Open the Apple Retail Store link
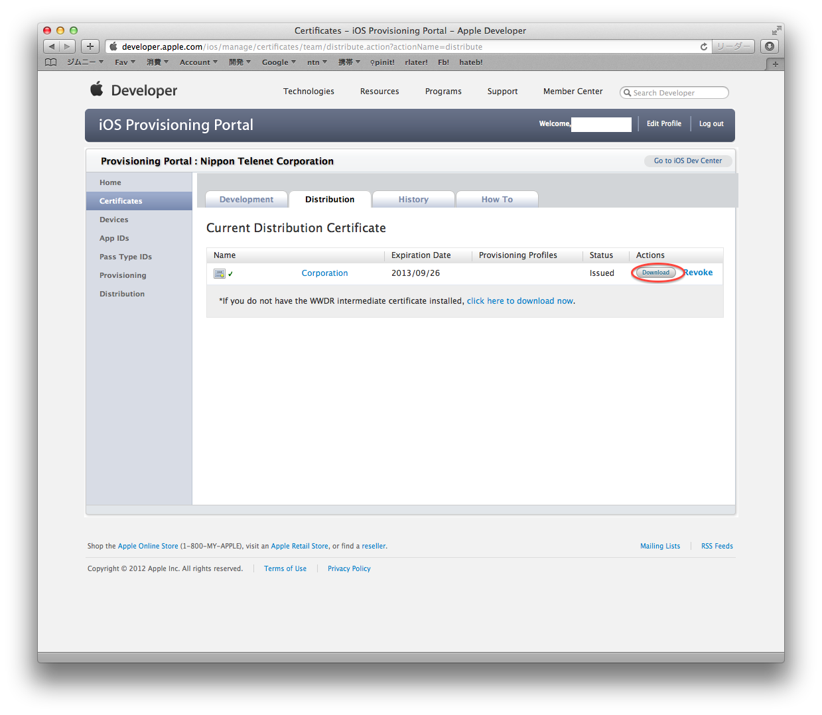This screenshot has width=822, height=715. click(x=299, y=547)
